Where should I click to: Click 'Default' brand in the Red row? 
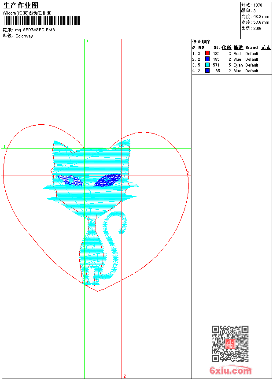click(252, 54)
